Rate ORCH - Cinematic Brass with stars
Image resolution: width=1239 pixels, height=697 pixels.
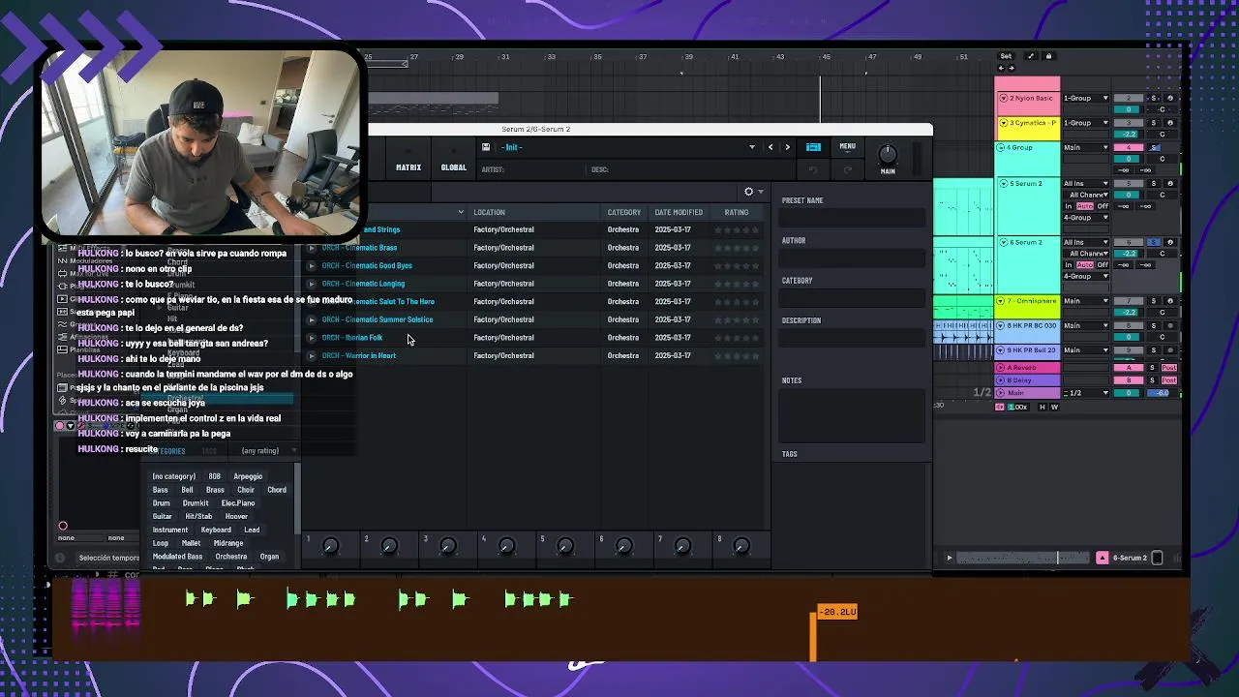[x=736, y=248]
